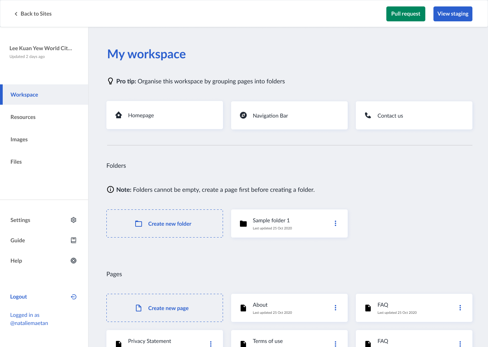Image resolution: width=488 pixels, height=347 pixels.
Task: Click the folder icon on Sample folder 1
Action: [243, 223]
